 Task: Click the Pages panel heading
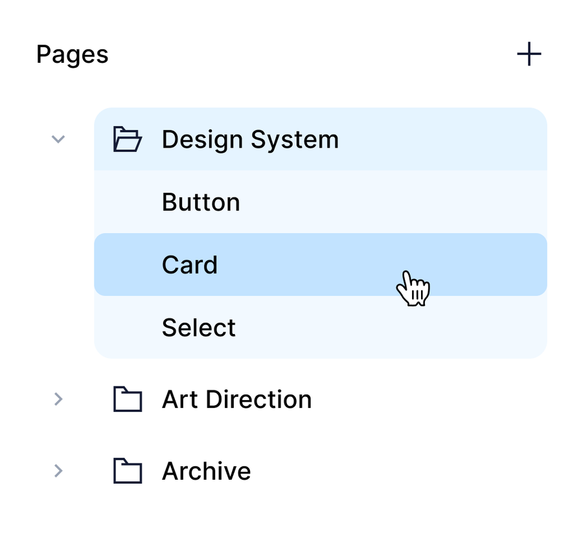72,54
